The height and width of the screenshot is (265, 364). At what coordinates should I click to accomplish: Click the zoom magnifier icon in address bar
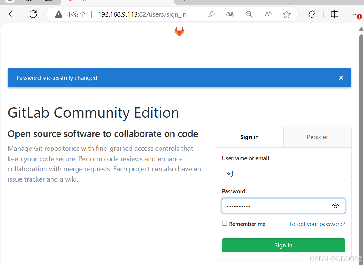coord(249,14)
